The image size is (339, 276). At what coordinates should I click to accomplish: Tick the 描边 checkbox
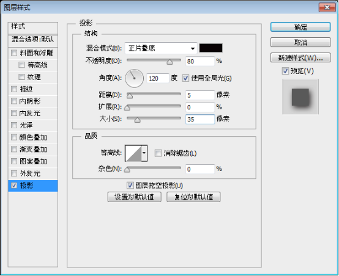(14, 89)
